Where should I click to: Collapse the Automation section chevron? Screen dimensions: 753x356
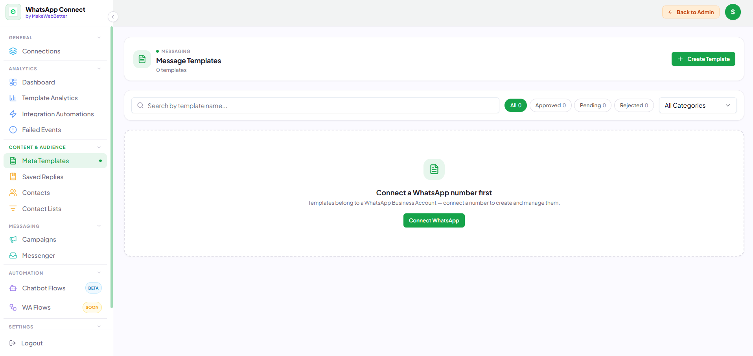(x=99, y=273)
